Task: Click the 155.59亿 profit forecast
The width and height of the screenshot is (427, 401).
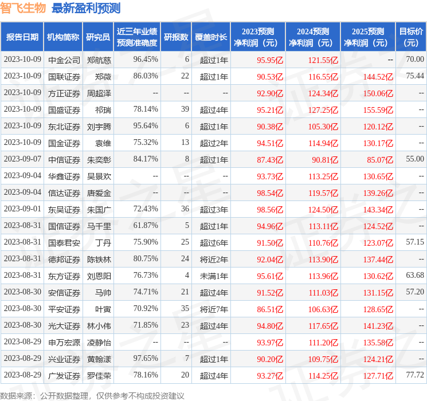Action: 378,110
